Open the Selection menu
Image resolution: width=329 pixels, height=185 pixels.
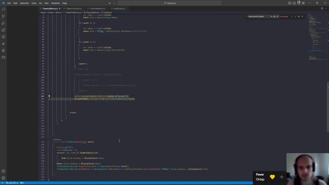click(24, 3)
